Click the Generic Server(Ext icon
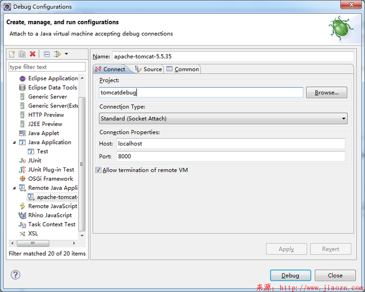Screen dimensions: 365x292 [x=22, y=106]
